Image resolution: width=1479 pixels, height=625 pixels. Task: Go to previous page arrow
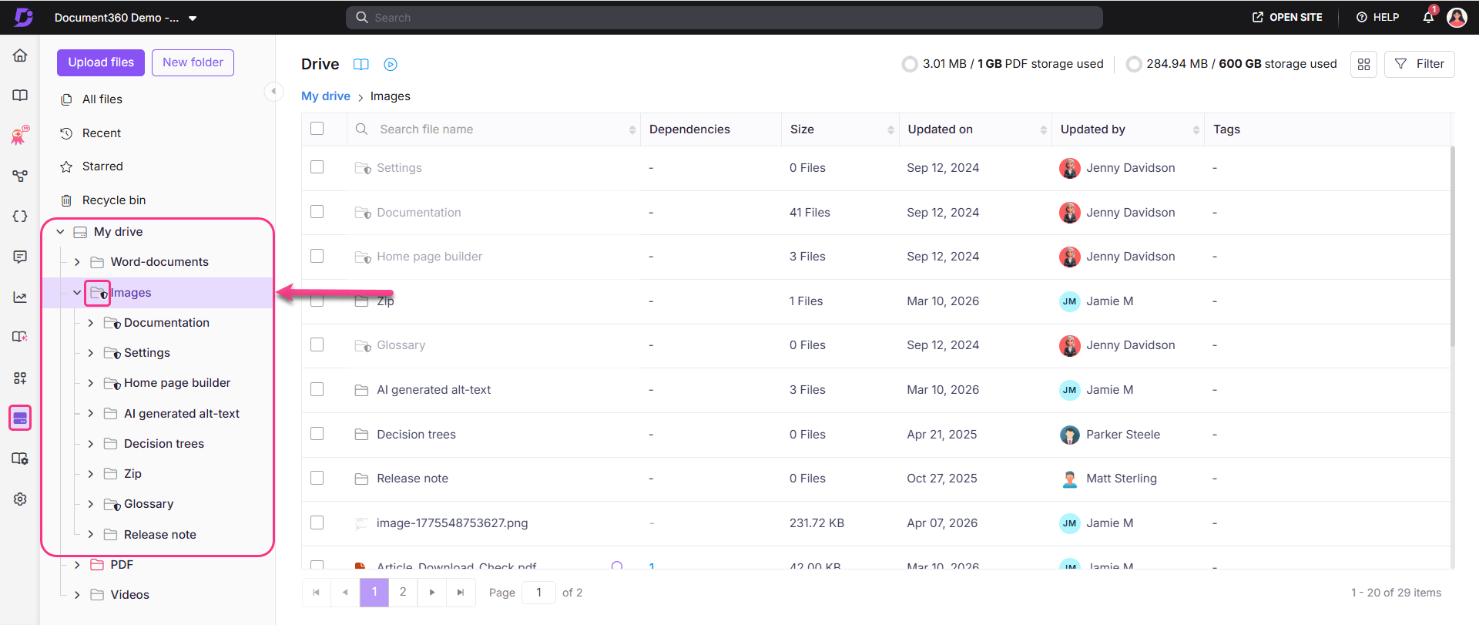(345, 593)
